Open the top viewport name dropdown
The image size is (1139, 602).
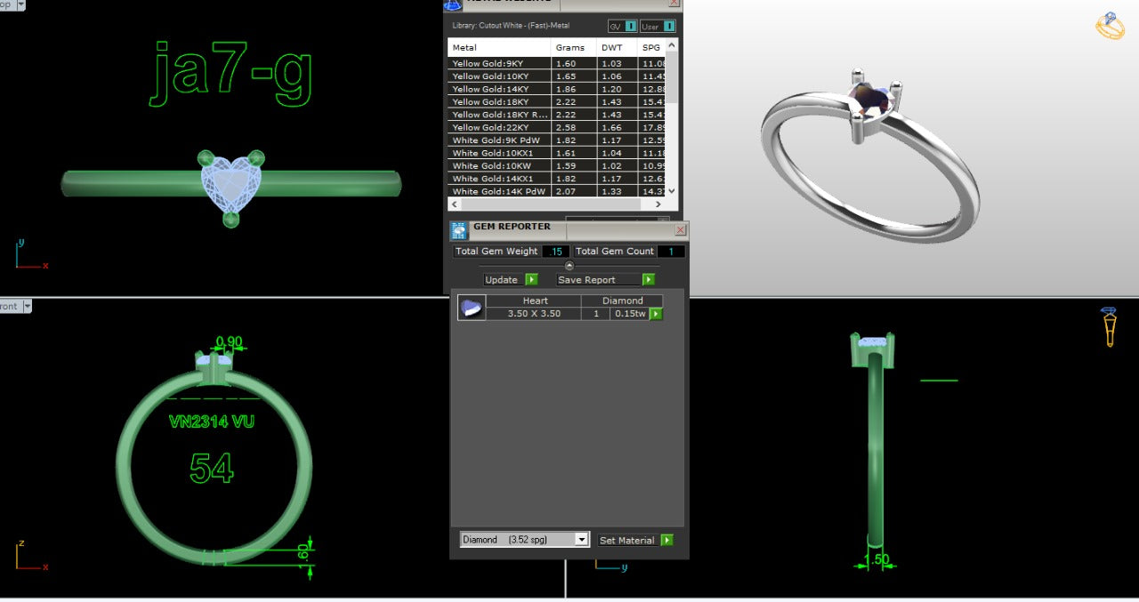(20, 4)
